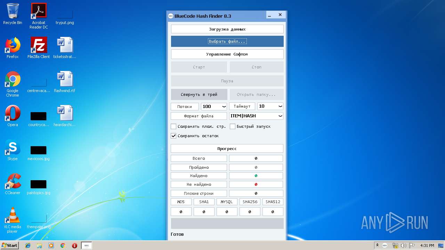Click the Пройдено label
Viewport: 445px width, 250px height.
[x=199, y=167]
